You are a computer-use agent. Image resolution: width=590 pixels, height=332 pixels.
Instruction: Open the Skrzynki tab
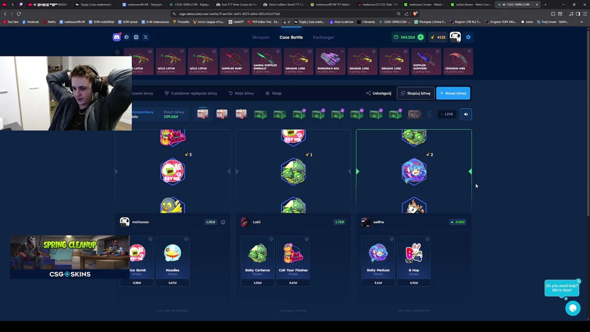coord(261,37)
